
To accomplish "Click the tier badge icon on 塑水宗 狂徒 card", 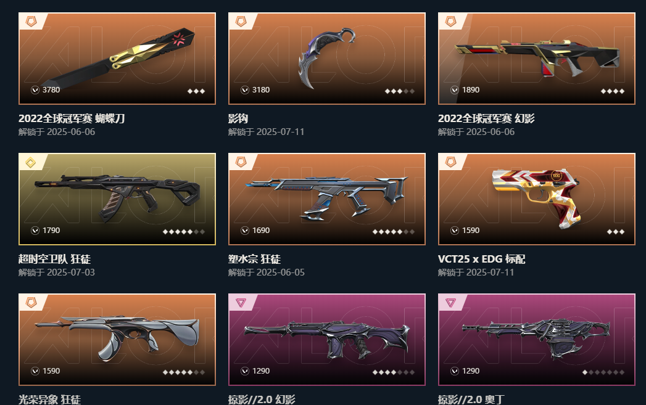I will point(241,162).
